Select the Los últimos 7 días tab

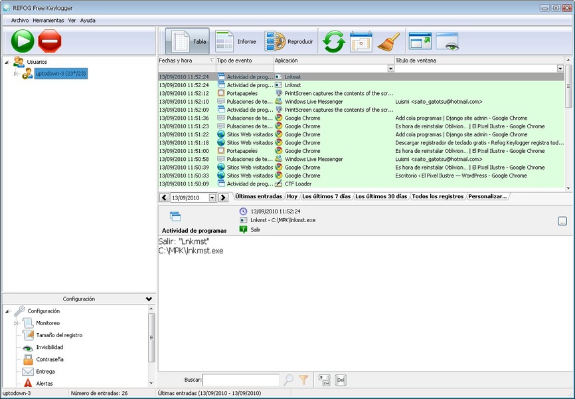tap(327, 197)
